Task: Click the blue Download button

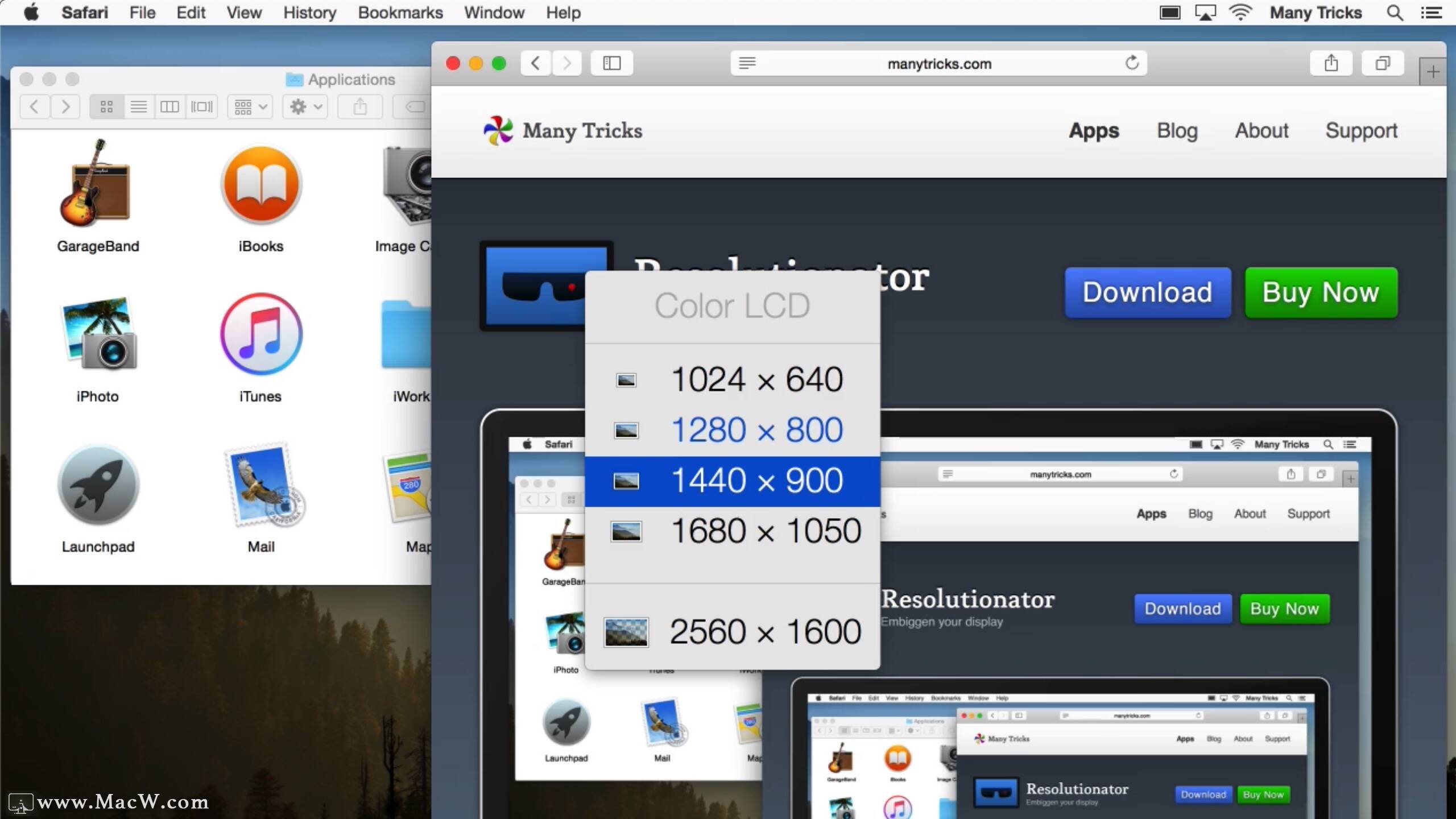Action: [x=1148, y=292]
